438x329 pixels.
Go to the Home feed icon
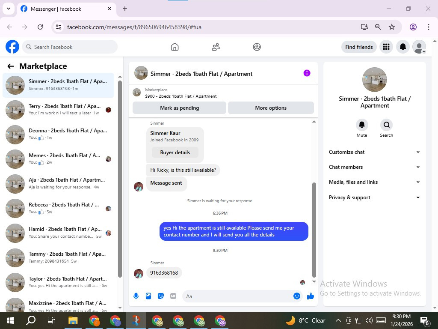175,47
